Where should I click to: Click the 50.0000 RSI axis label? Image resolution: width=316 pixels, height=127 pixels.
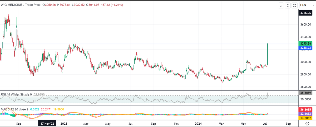(306, 99)
